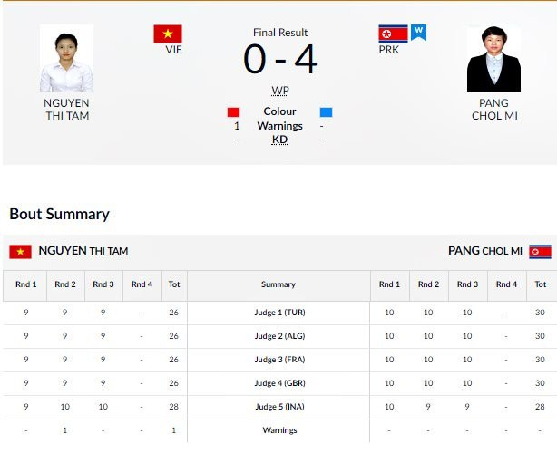557x453 pixels.
Task: Click Vietnam flag in Bout Summary header
Action: [x=20, y=252]
